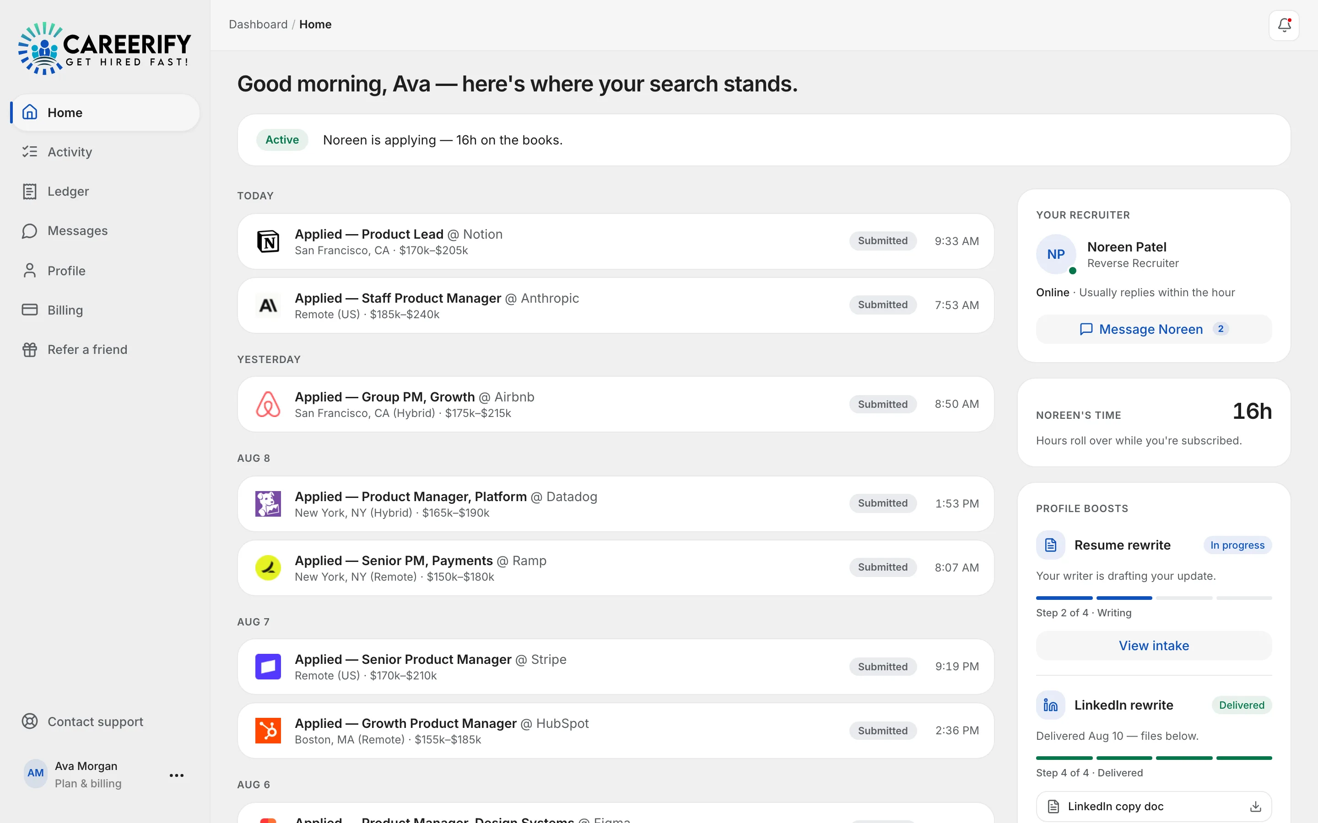The image size is (1318, 823).
Task: Open the Growth Product Manager @ HubSpot card
Action: (616, 731)
